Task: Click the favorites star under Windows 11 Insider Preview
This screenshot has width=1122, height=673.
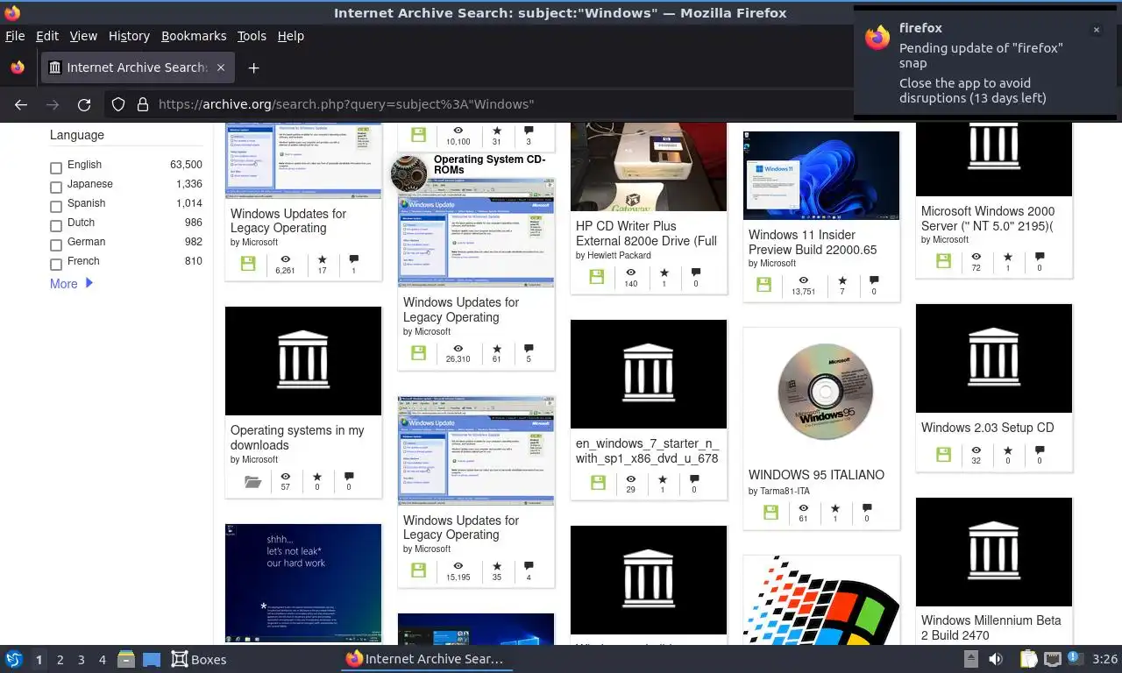Action: tap(842, 280)
